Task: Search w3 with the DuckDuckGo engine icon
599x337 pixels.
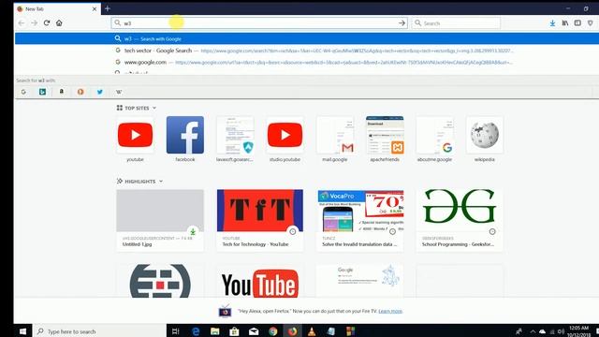Action: (x=80, y=92)
